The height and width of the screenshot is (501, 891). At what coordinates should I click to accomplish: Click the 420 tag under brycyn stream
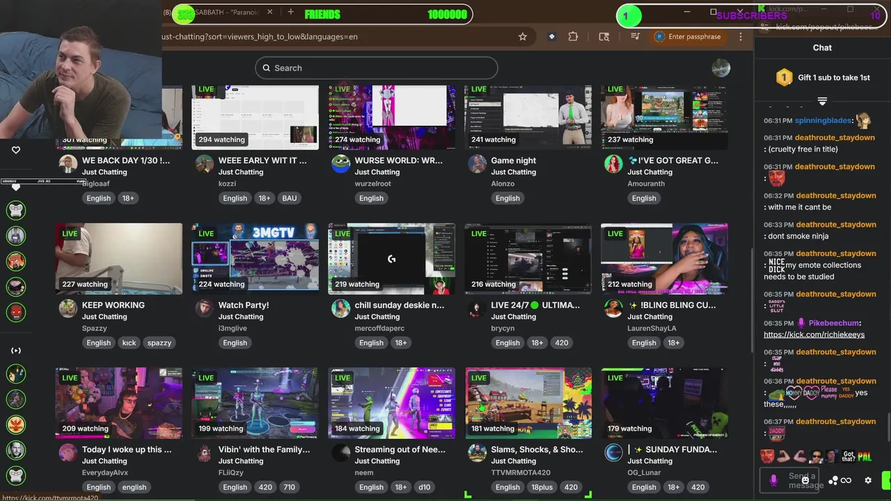(x=562, y=343)
